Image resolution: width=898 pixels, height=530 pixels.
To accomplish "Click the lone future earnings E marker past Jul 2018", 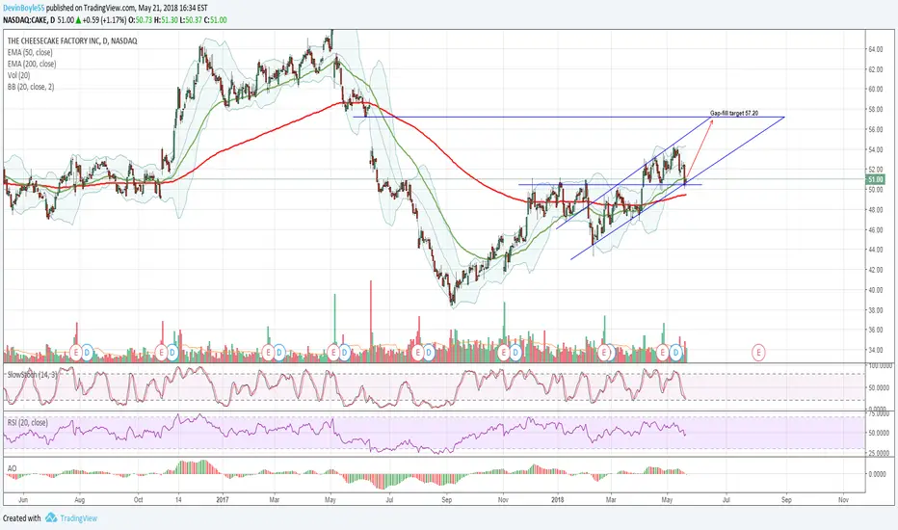I will 759,352.
